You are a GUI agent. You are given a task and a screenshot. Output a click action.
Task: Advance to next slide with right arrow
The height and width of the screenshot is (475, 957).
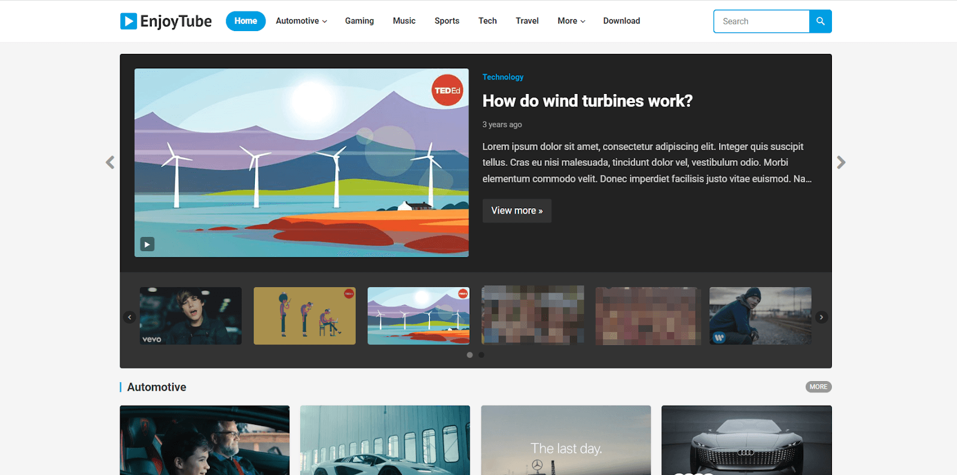pos(841,162)
